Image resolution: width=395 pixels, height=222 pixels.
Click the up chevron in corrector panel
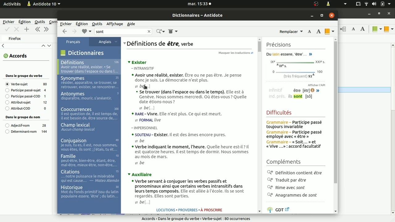(x=44, y=46)
